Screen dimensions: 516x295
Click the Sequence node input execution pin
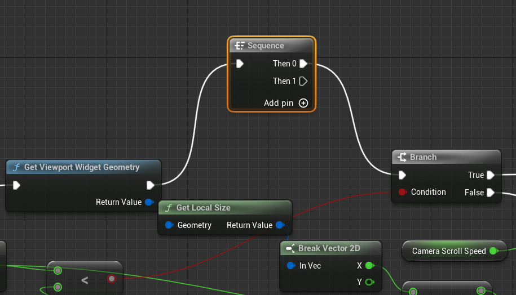(x=240, y=64)
